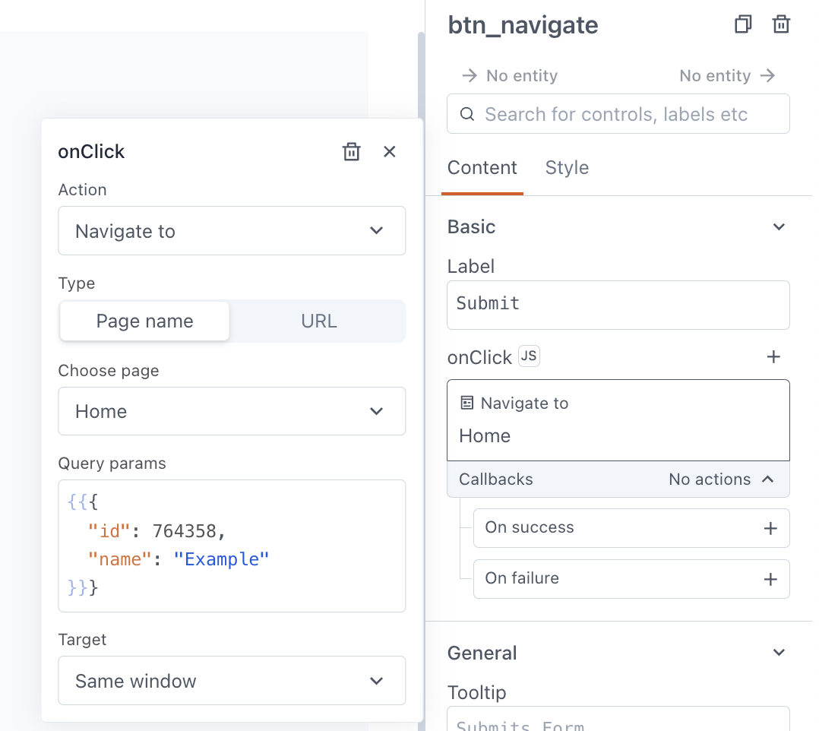
Task: Collapse the Basic section
Action: (x=779, y=227)
